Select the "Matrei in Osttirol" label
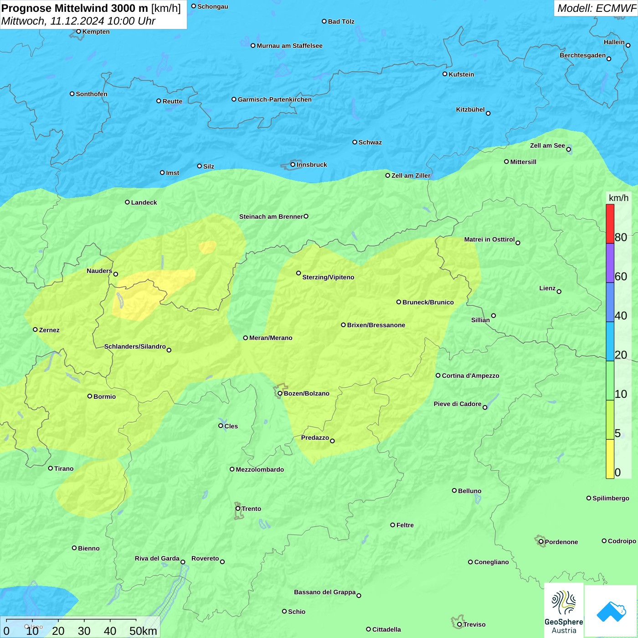 pyautogui.click(x=489, y=239)
